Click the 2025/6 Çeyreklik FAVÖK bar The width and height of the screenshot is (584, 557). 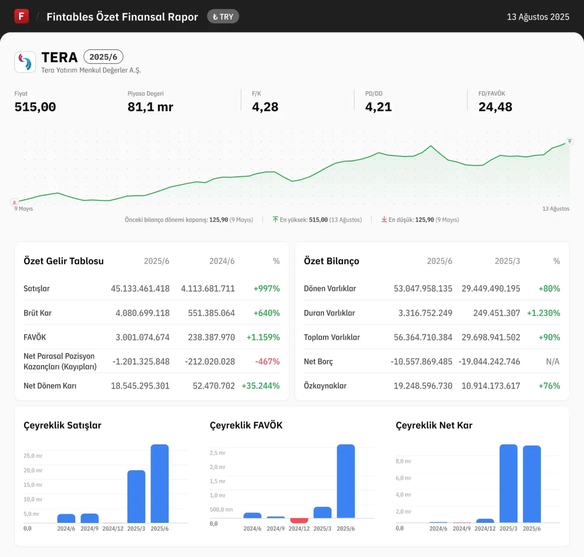click(346, 481)
